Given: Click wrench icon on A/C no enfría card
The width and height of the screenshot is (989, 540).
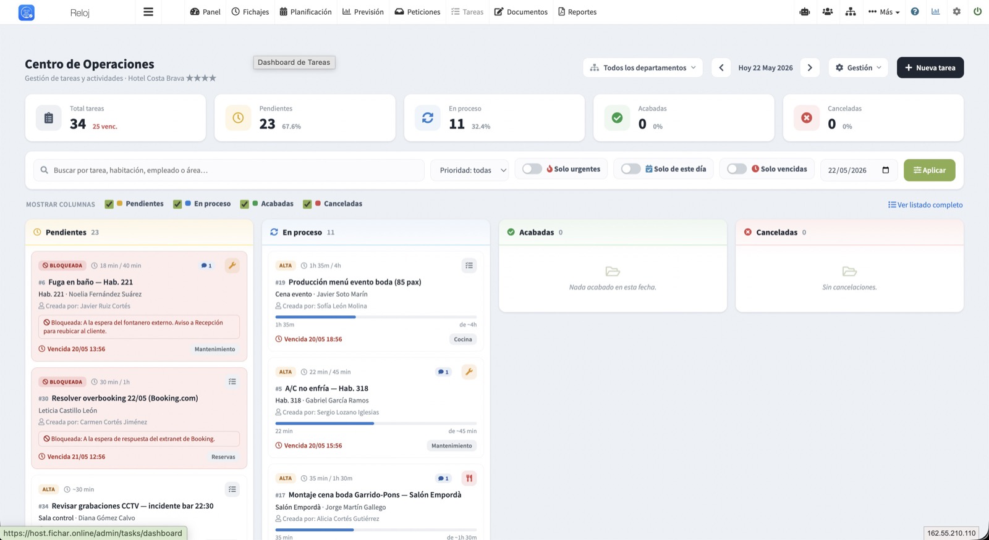Looking at the screenshot, I should [x=469, y=372].
